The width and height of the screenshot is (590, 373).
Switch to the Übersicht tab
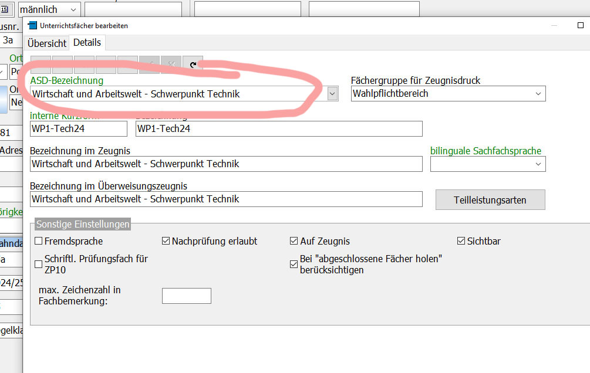pyautogui.click(x=47, y=43)
